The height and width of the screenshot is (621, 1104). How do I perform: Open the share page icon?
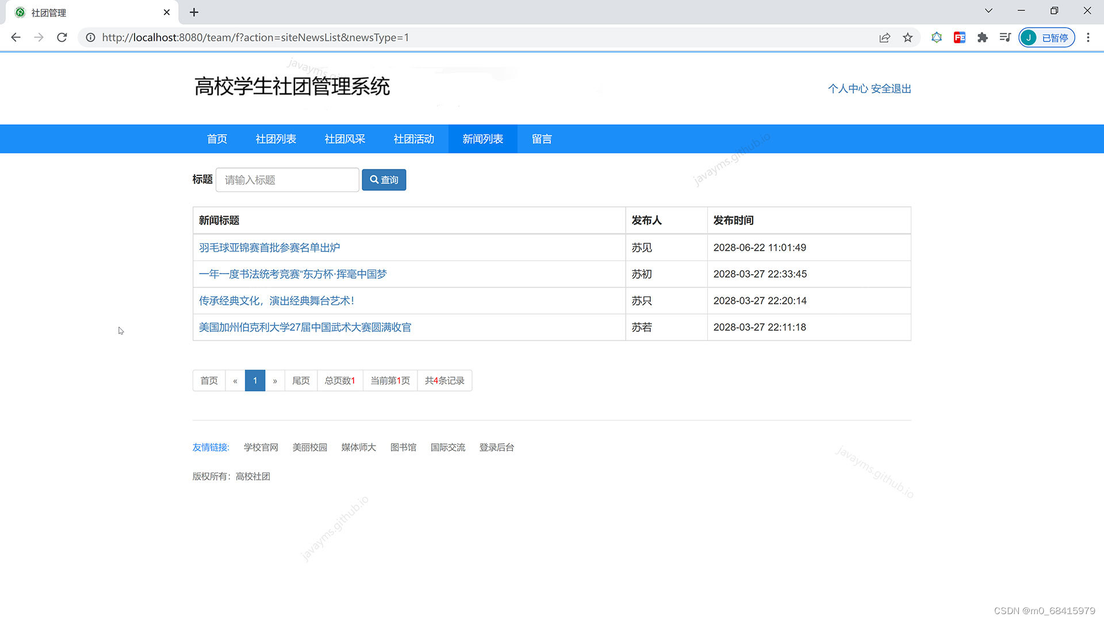884,37
